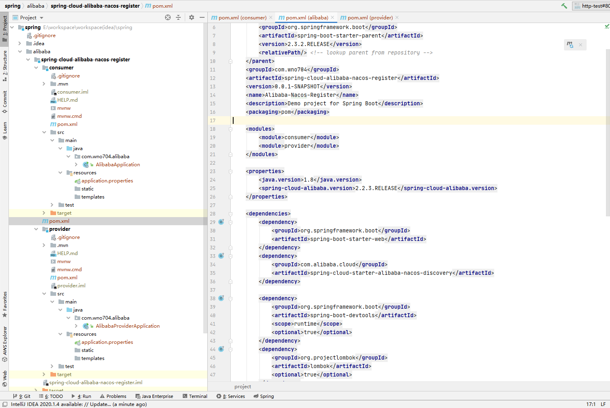
Task: Open Project panel settings gear
Action: point(192,17)
